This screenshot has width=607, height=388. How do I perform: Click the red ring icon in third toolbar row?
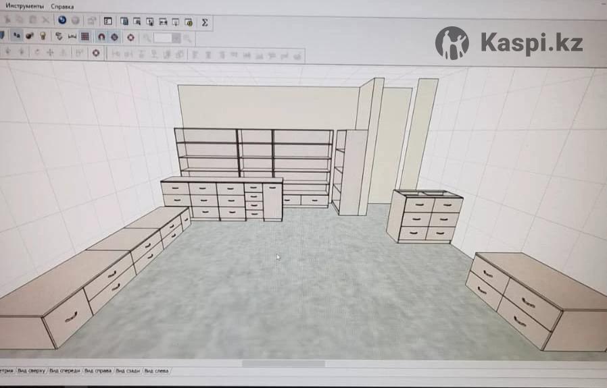(95, 53)
